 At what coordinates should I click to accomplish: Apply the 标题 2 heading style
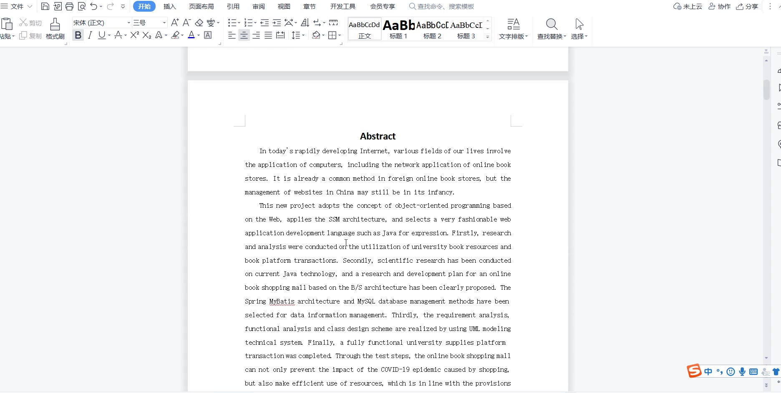(432, 29)
